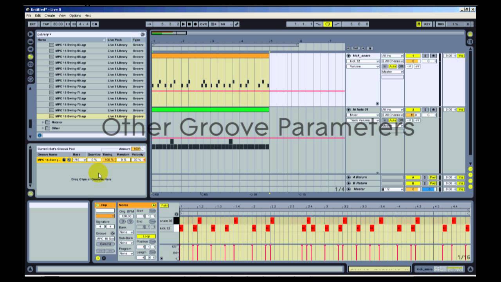Collapse the kick_snare track triangle
This screenshot has height=282, width=501.
coord(348,56)
